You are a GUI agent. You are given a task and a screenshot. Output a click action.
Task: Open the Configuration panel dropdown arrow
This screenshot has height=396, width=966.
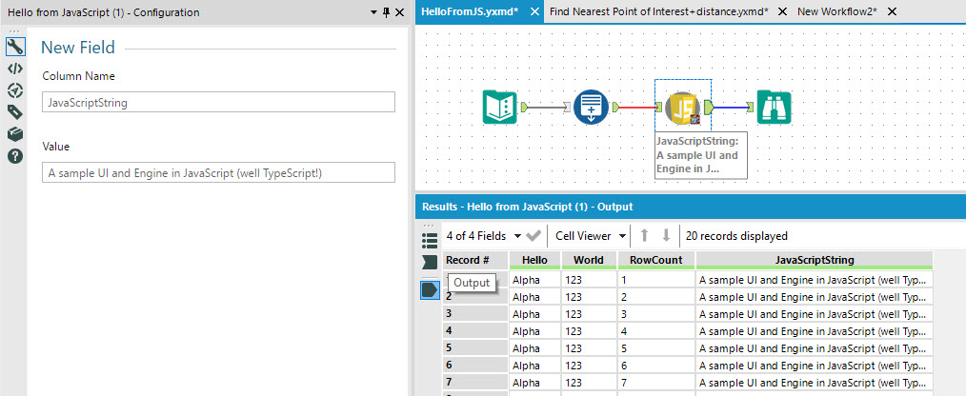pyautogui.click(x=374, y=12)
